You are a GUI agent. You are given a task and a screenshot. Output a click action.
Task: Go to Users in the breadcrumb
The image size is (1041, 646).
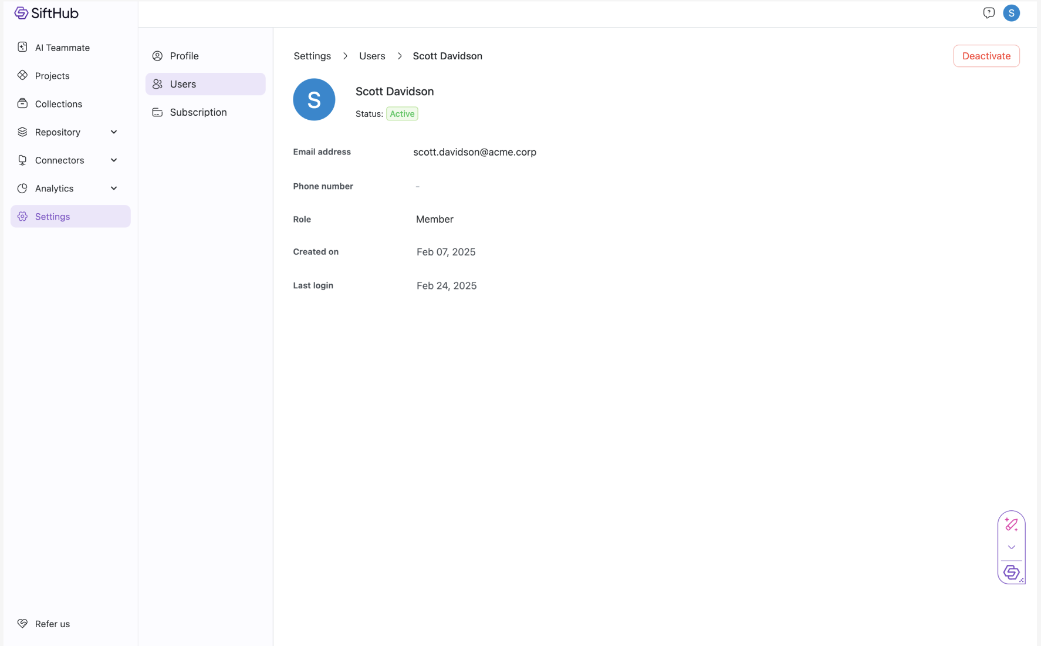point(372,56)
